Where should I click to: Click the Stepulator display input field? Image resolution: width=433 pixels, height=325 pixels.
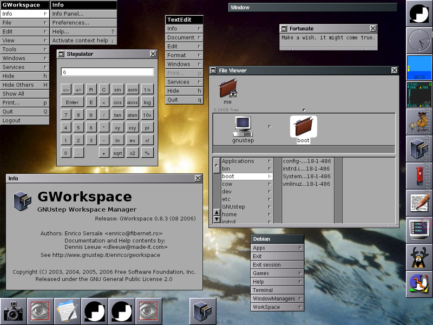click(107, 72)
